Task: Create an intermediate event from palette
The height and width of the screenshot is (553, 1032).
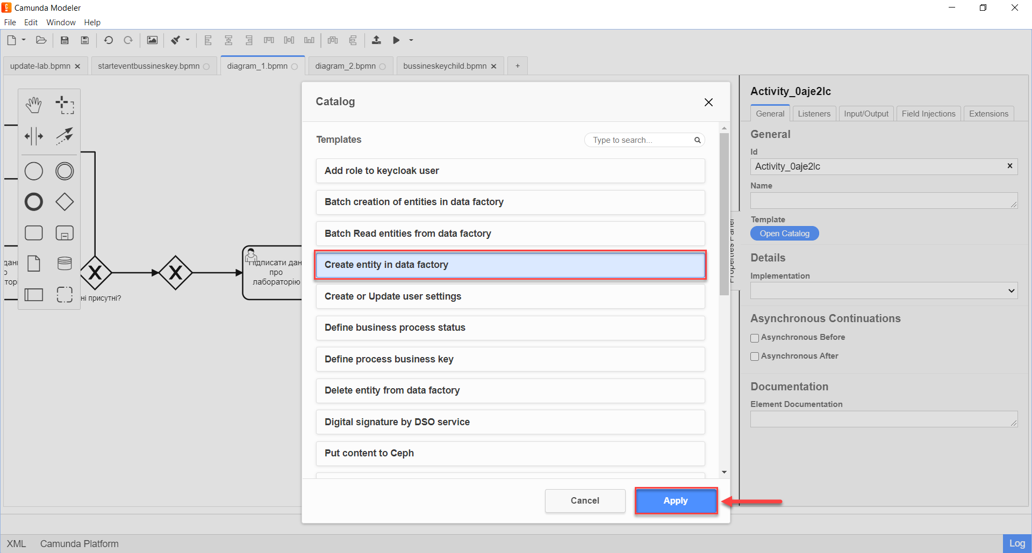Action: (x=64, y=171)
